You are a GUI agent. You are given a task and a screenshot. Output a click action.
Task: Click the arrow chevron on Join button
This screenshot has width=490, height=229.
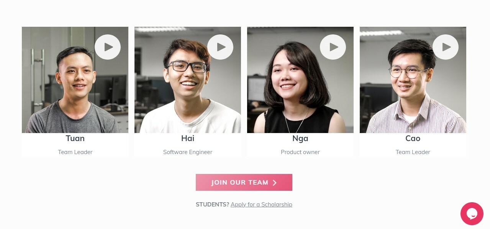[x=275, y=183]
